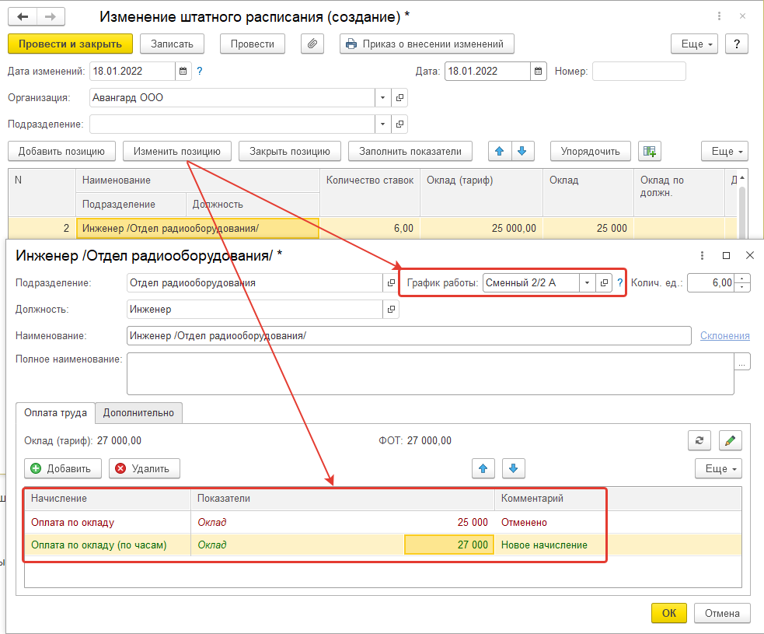
Task: Move position down with blue arrow in main toolbar
Action: [522, 151]
